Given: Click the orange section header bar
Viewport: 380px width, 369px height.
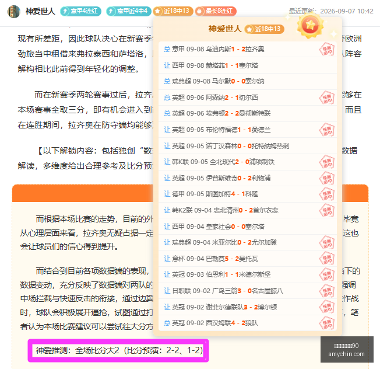Looking at the screenshot, I should click(190, 193).
